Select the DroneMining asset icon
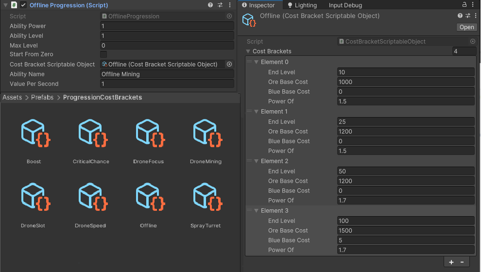This screenshot has height=272, width=482. [207, 133]
